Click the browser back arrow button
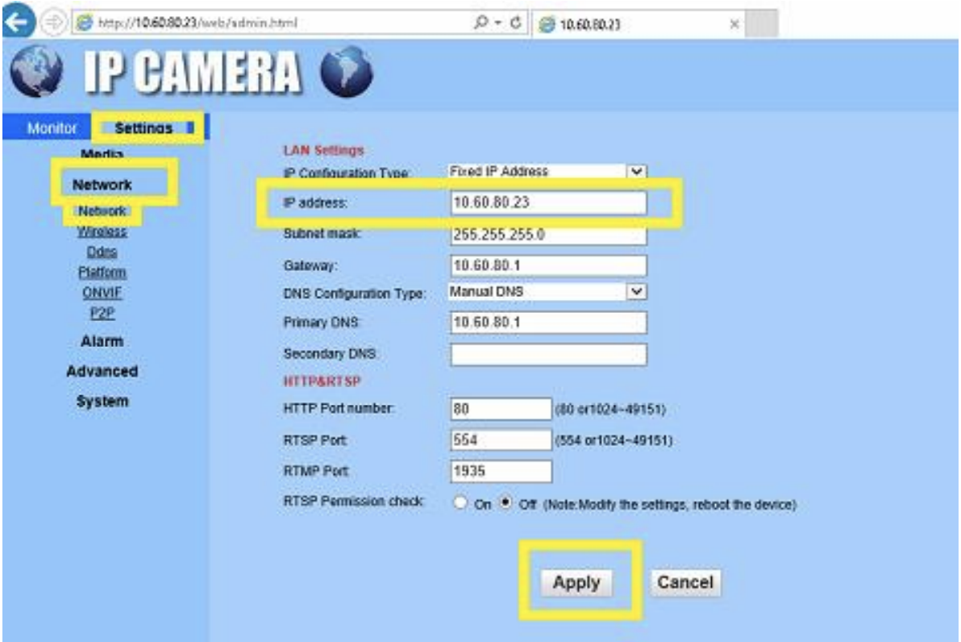This screenshot has height=642, width=961. point(18,23)
